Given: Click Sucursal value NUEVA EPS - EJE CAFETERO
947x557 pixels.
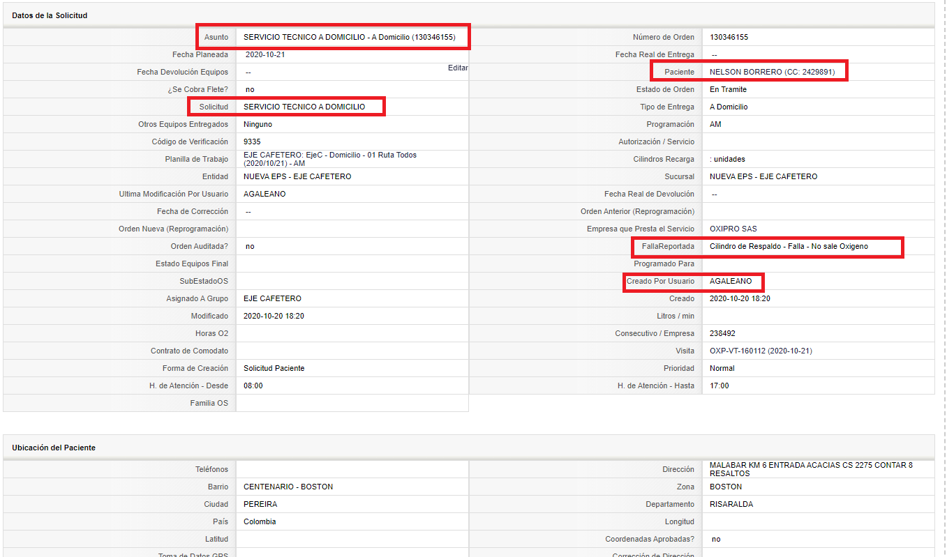Looking at the screenshot, I should (763, 176).
